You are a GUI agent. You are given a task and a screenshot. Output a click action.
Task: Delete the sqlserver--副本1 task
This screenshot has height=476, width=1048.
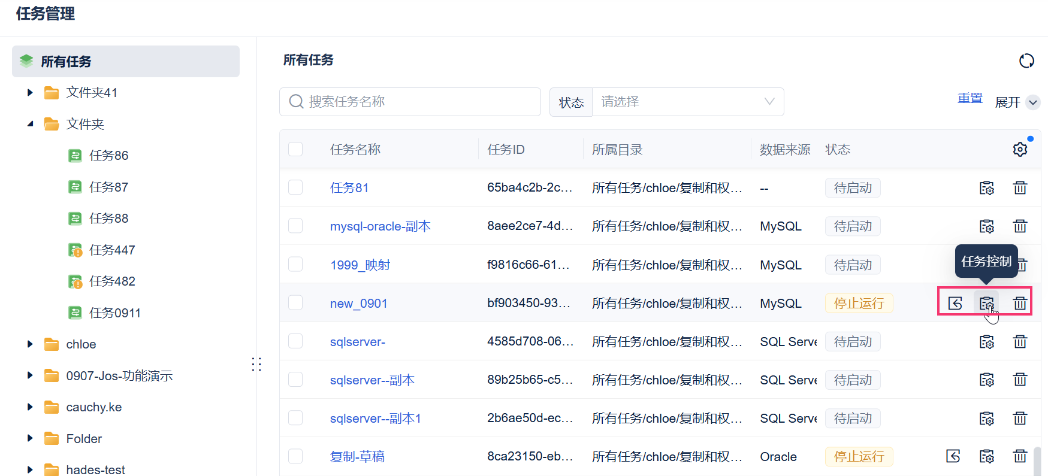[x=1020, y=419]
